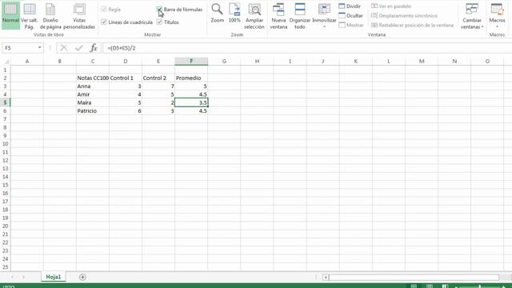Open the Macros dropdown
The width and height of the screenshot is (512, 288).
pos(497,16)
